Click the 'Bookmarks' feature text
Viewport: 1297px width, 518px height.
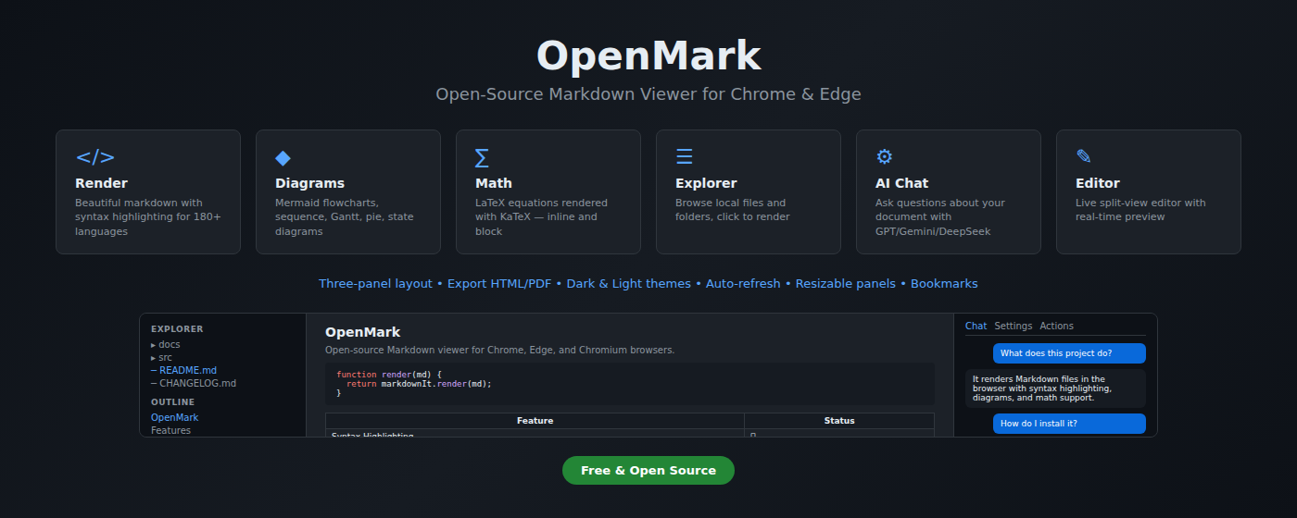[x=944, y=284]
